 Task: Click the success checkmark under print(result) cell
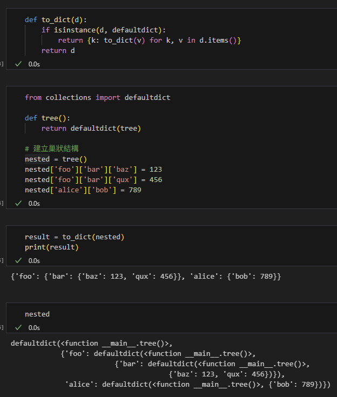pos(18,260)
